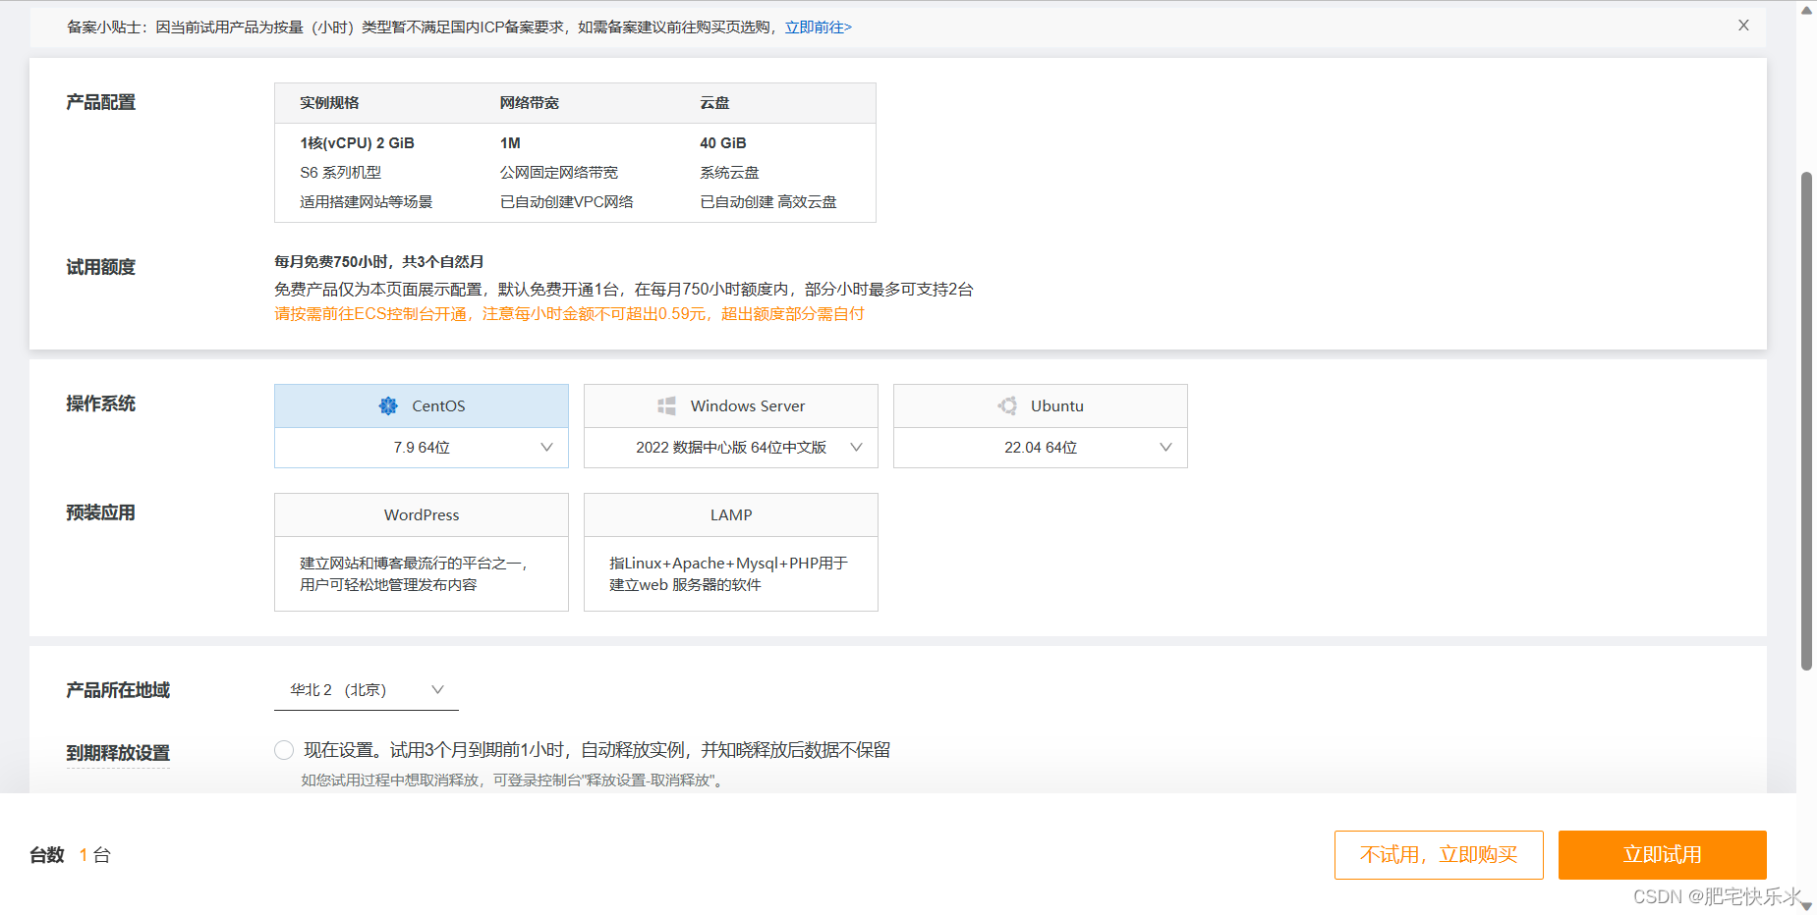This screenshot has height=915, width=1817.
Task: Click the page vertical scrollbar thumb
Action: [x=1806, y=422]
